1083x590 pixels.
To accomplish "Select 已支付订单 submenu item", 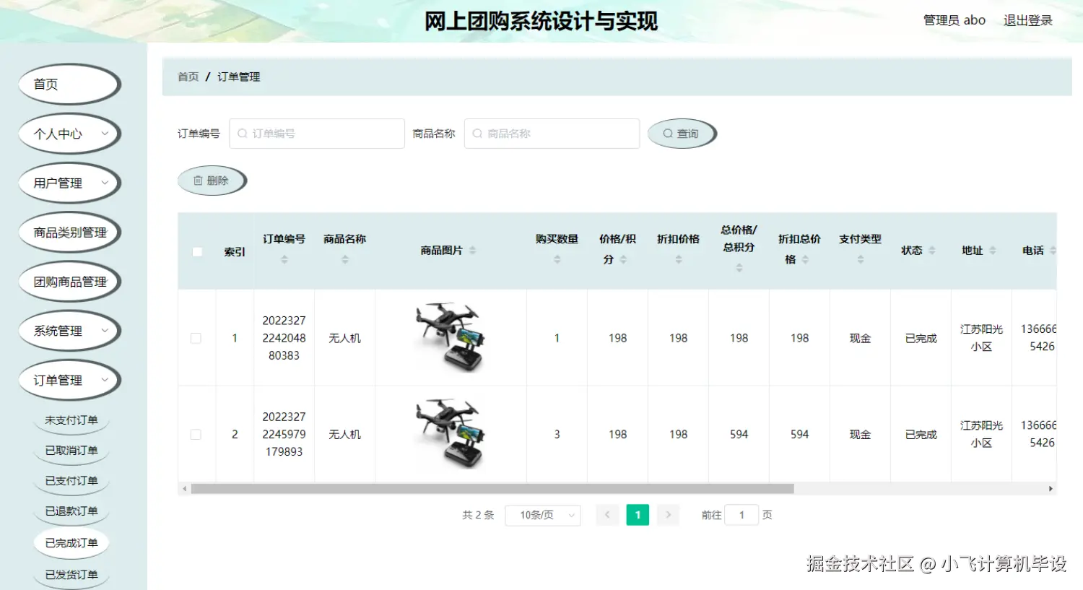I will (71, 481).
